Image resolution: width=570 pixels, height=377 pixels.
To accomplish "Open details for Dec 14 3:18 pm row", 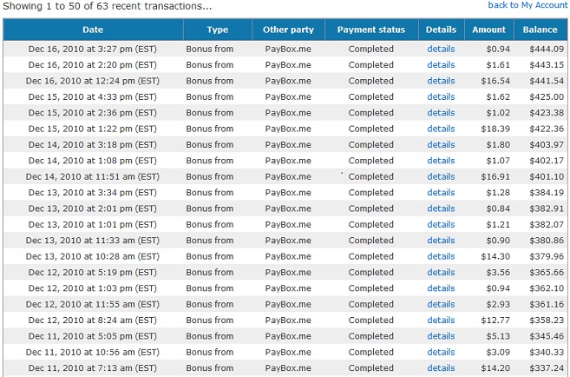I will [441, 145].
